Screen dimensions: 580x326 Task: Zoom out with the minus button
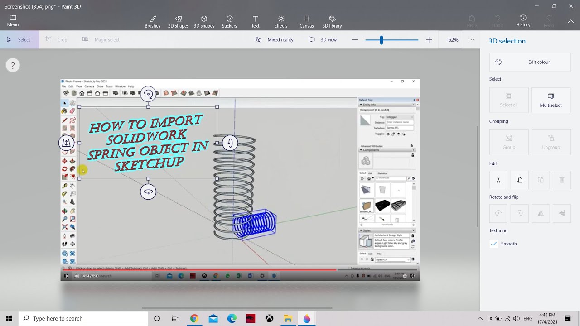pos(355,40)
